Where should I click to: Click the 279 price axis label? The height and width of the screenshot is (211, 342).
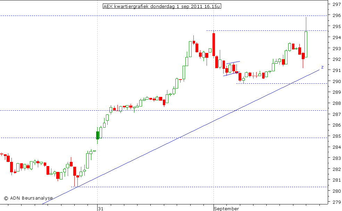[336, 202]
